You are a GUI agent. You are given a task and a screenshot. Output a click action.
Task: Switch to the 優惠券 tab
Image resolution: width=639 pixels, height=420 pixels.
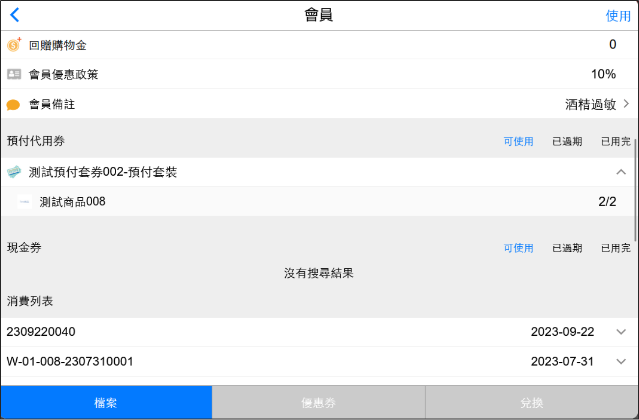click(319, 403)
